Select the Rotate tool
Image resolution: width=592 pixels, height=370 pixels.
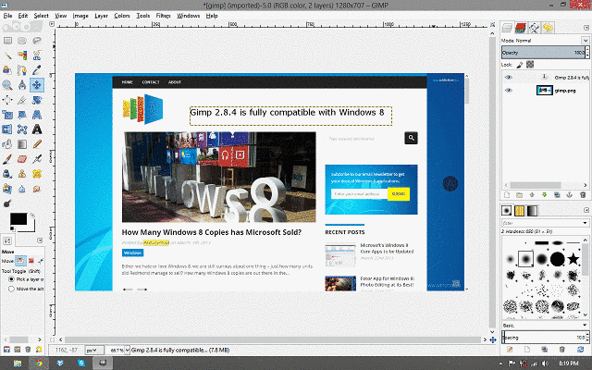click(37, 100)
